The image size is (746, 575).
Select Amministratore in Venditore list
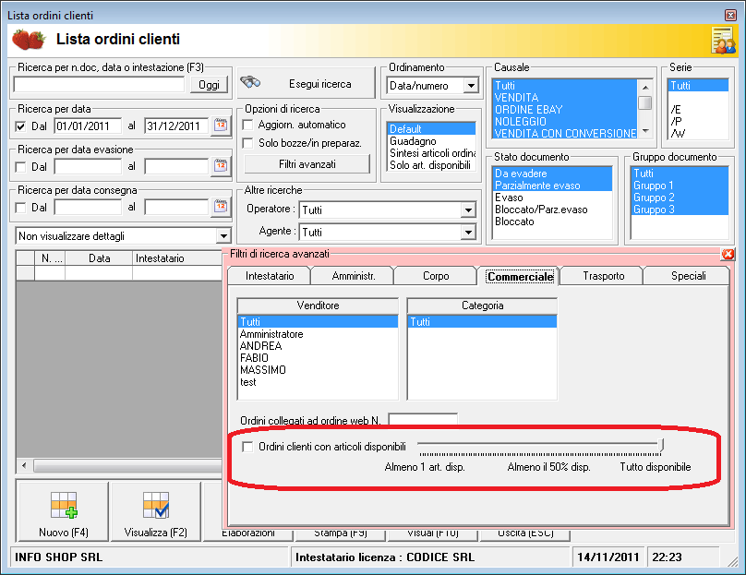tap(318, 334)
